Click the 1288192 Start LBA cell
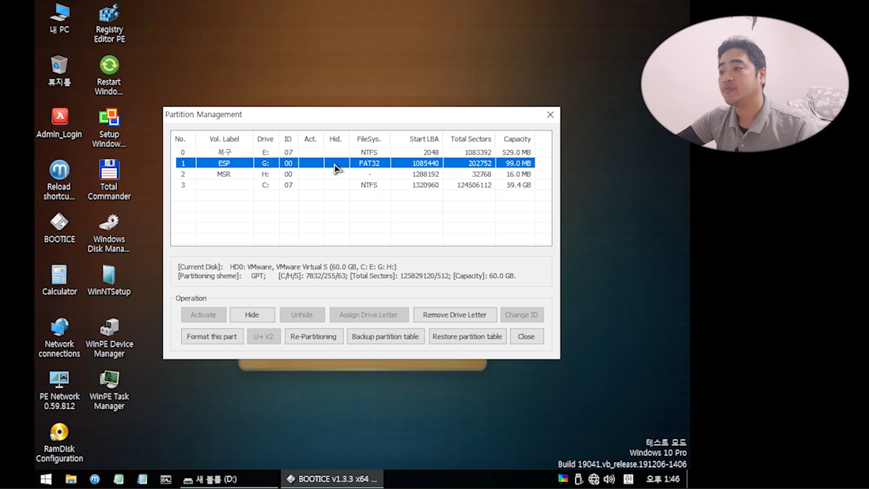Image resolution: width=869 pixels, height=489 pixels. [417, 174]
